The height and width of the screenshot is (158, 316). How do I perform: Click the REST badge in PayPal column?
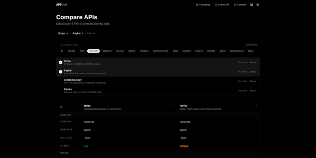[183, 138]
